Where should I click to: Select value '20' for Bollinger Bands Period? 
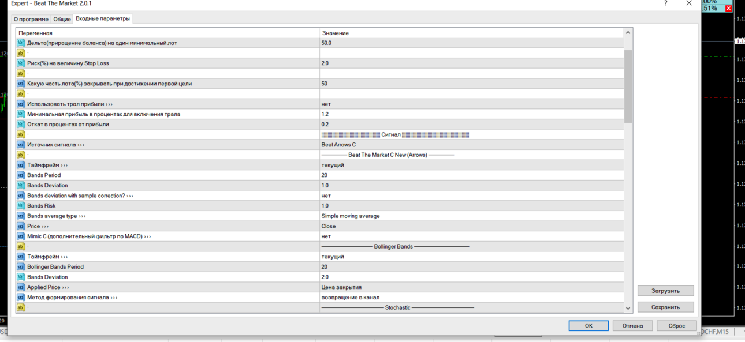[472, 267]
